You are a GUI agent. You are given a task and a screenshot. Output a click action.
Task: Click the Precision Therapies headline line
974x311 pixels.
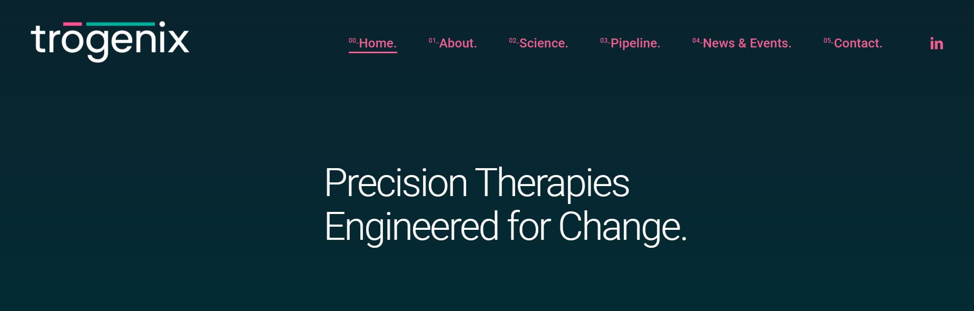pyautogui.click(x=477, y=183)
